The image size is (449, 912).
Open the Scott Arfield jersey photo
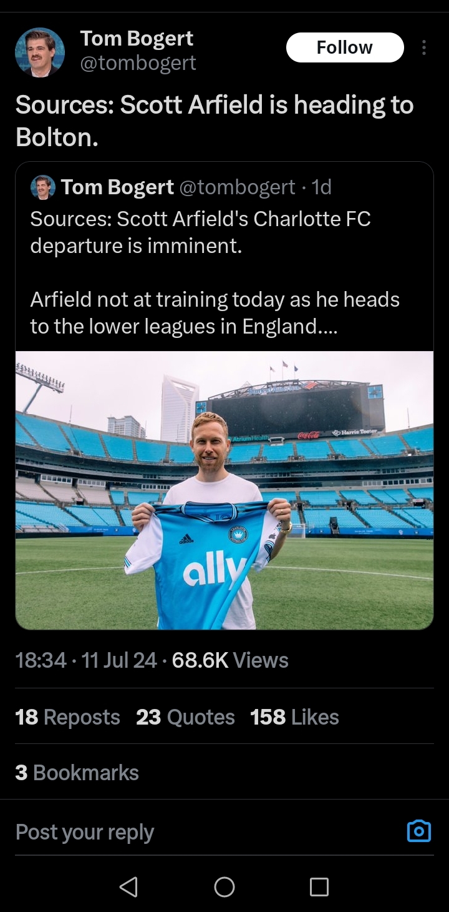point(224,490)
